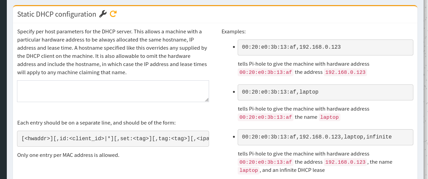Click the 'Examples:' label
Image resolution: width=428 pixels, height=179 pixels.
click(x=234, y=32)
